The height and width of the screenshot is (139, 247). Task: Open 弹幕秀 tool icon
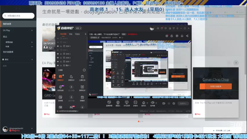(x=82, y=98)
